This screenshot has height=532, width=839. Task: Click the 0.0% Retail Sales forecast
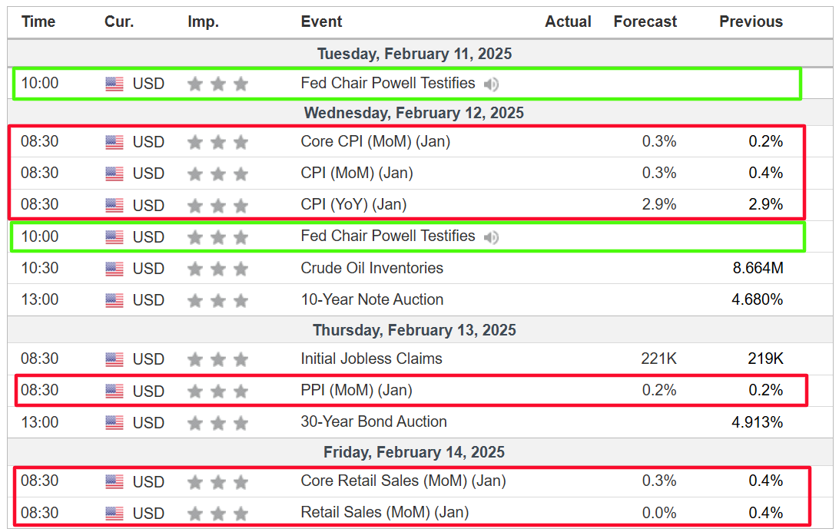tap(659, 513)
